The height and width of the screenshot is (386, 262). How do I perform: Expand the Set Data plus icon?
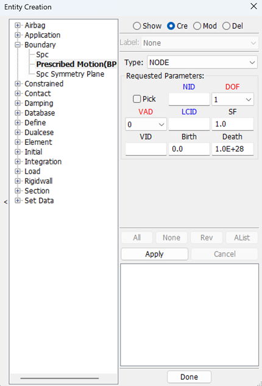(x=18, y=201)
